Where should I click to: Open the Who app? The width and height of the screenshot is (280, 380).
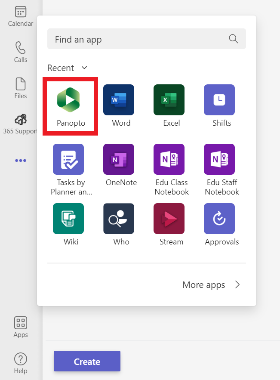119,219
